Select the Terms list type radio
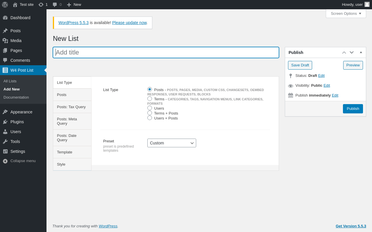The image size is (372, 232). click(150, 99)
